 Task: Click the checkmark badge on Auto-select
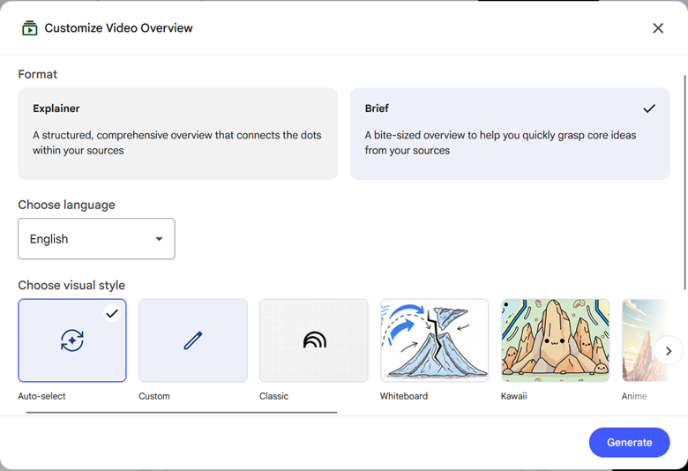pyautogui.click(x=112, y=313)
